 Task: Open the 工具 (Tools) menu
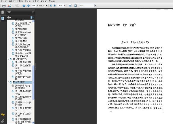tap(36, 1)
